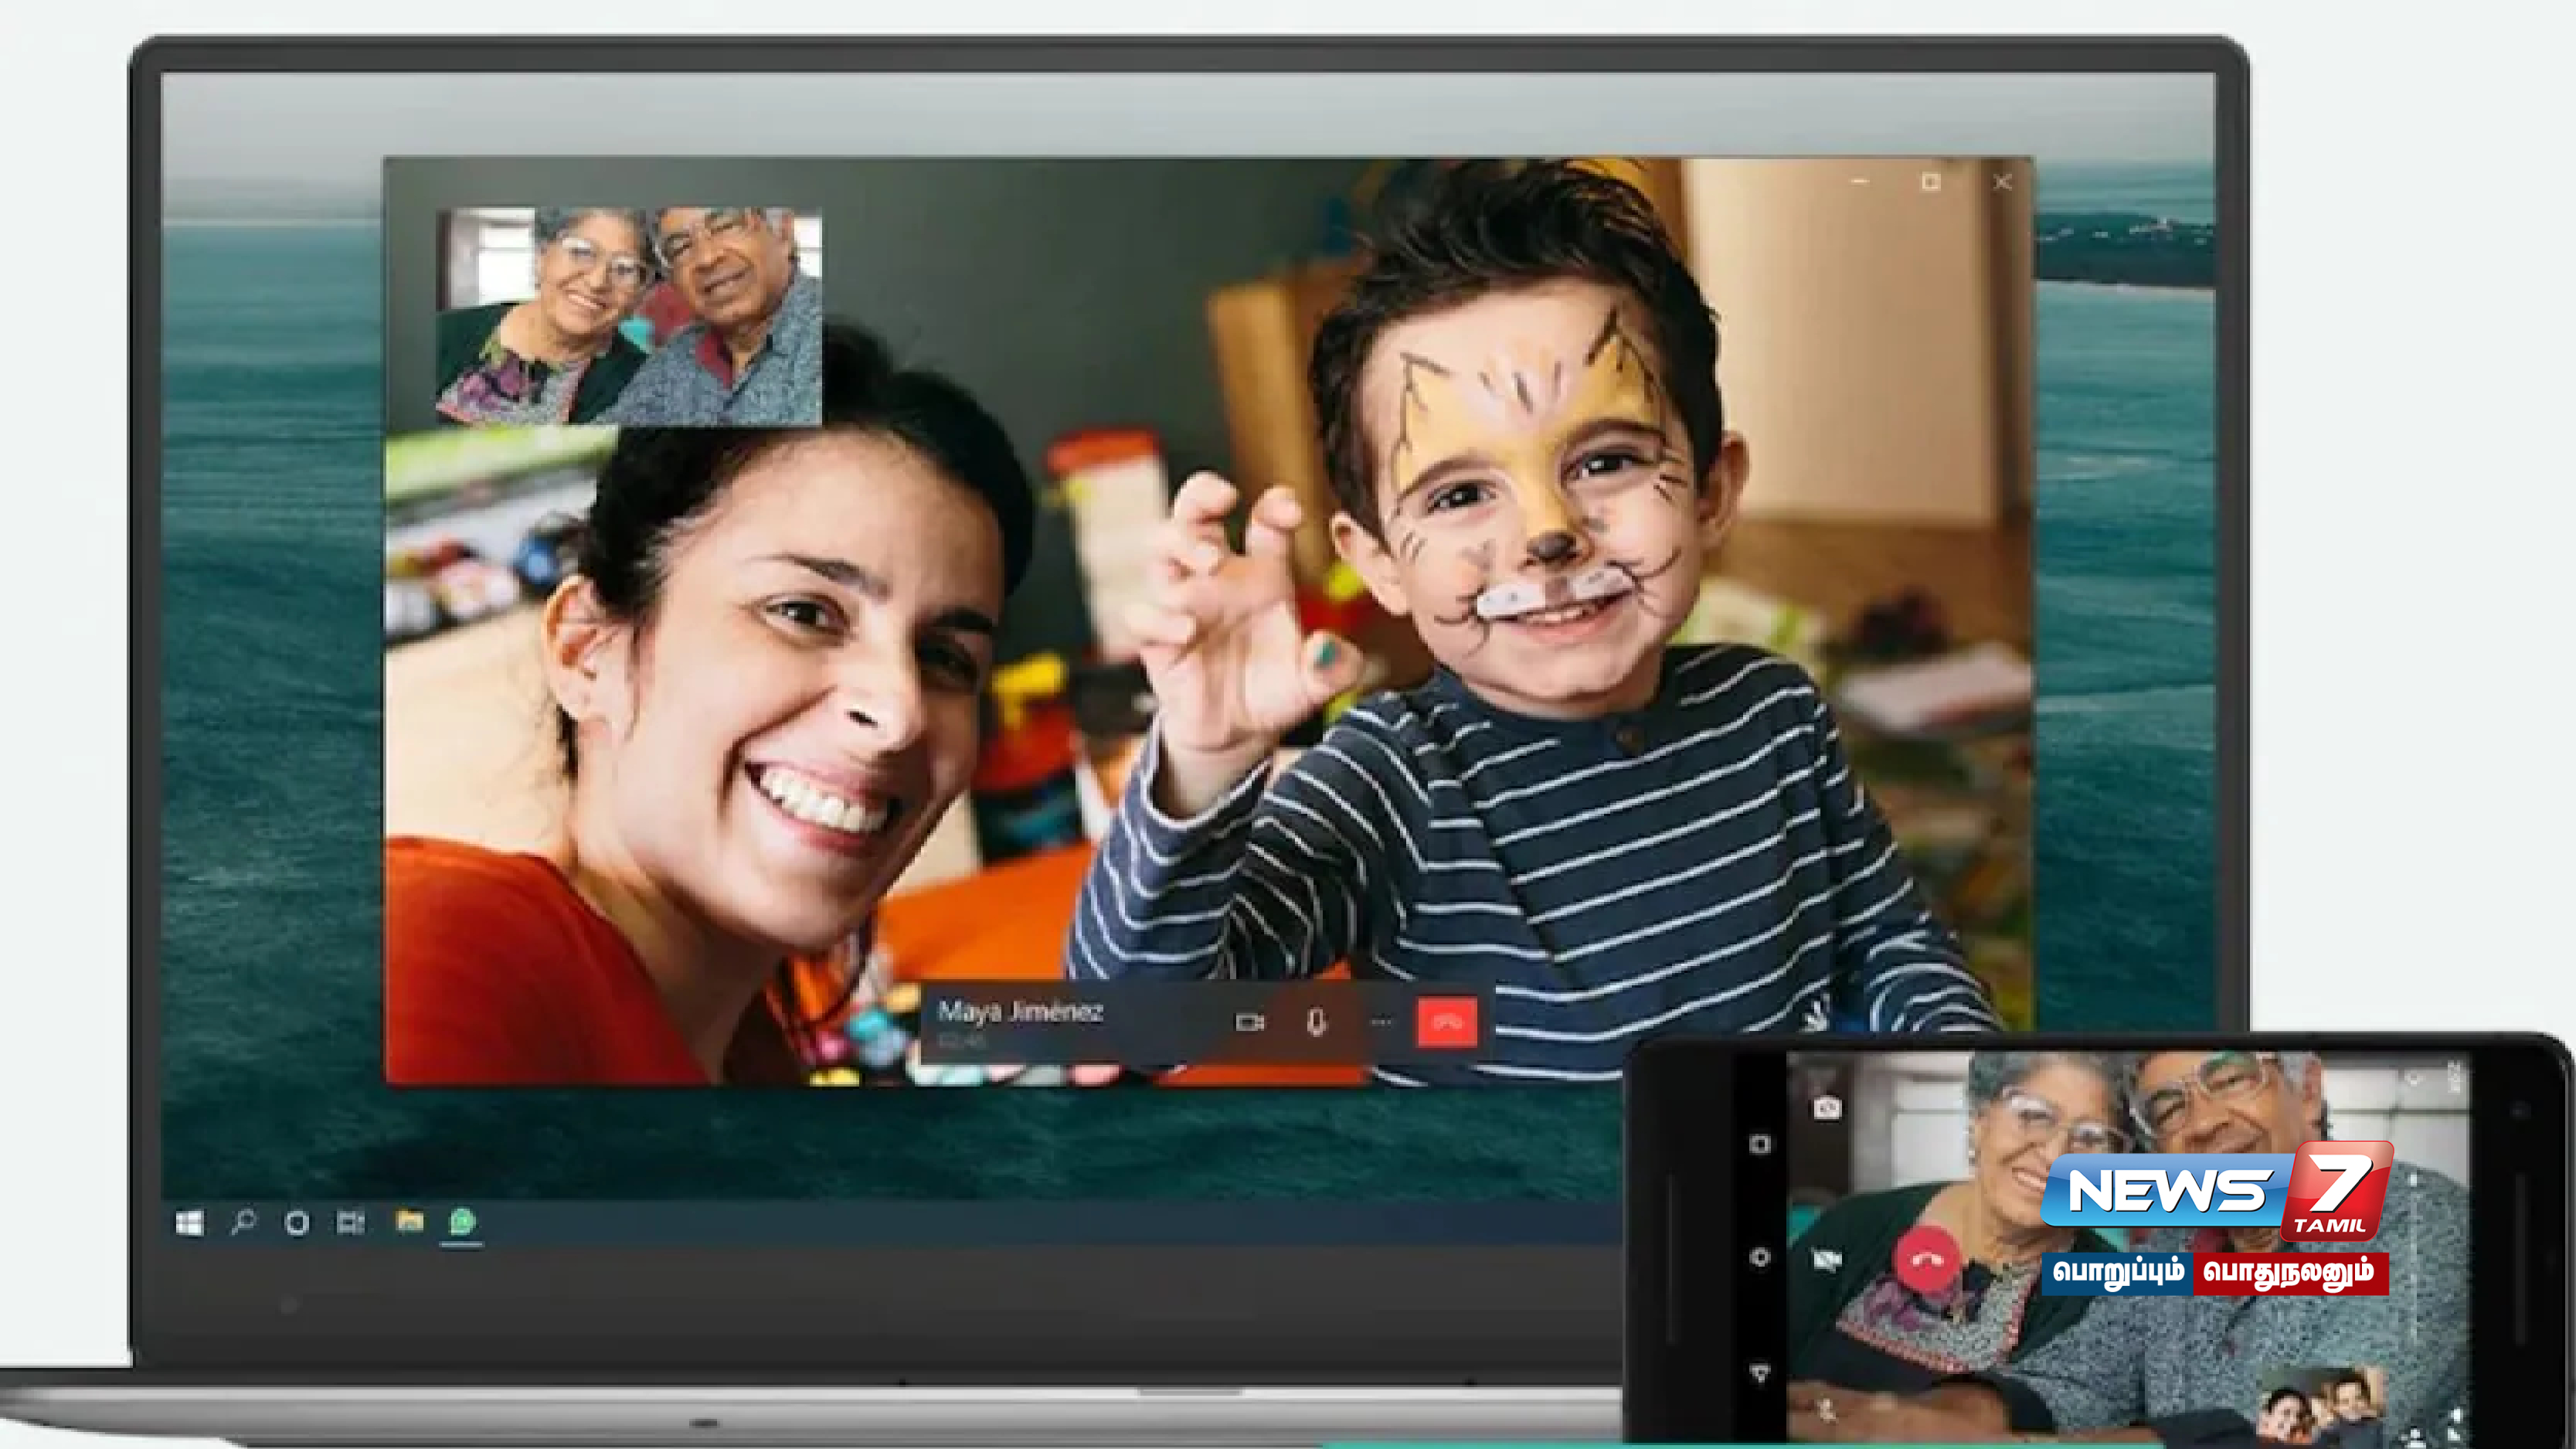The height and width of the screenshot is (1449, 2576).
Task: Tap the small self-view thumbnail on phone
Action: [x=2322, y=1407]
